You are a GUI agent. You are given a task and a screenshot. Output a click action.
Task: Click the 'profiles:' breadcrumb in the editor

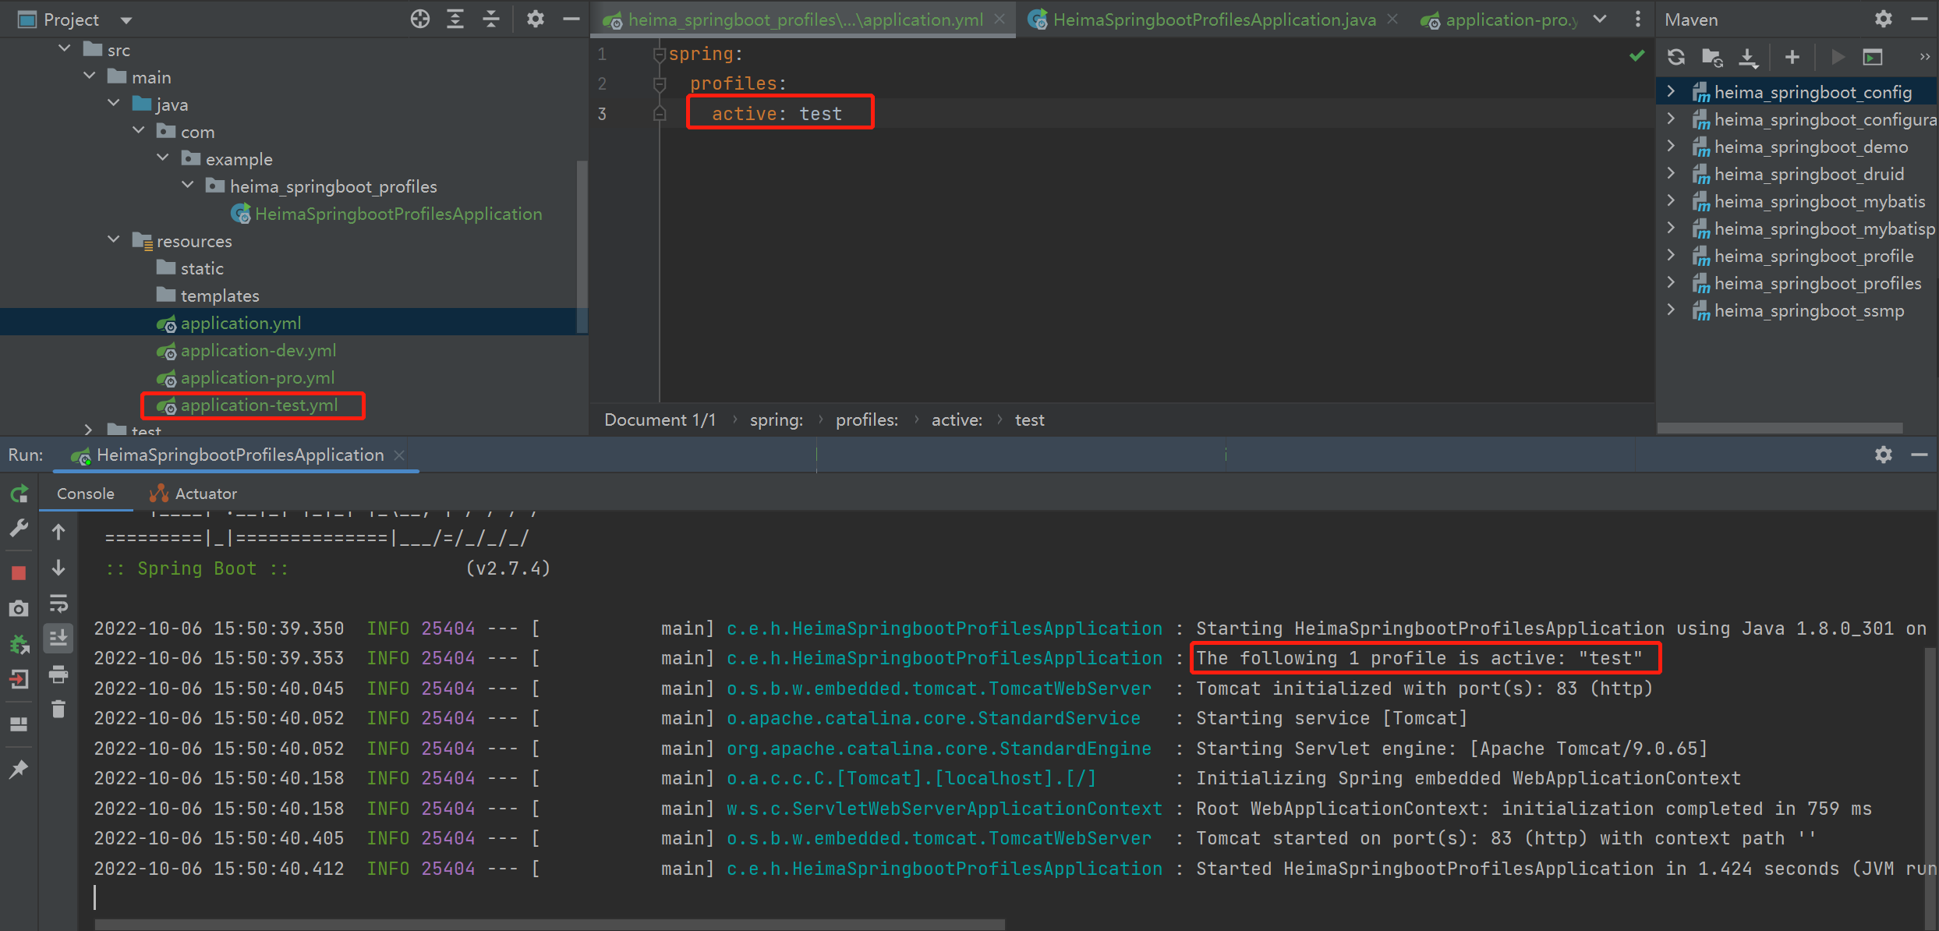(x=866, y=419)
